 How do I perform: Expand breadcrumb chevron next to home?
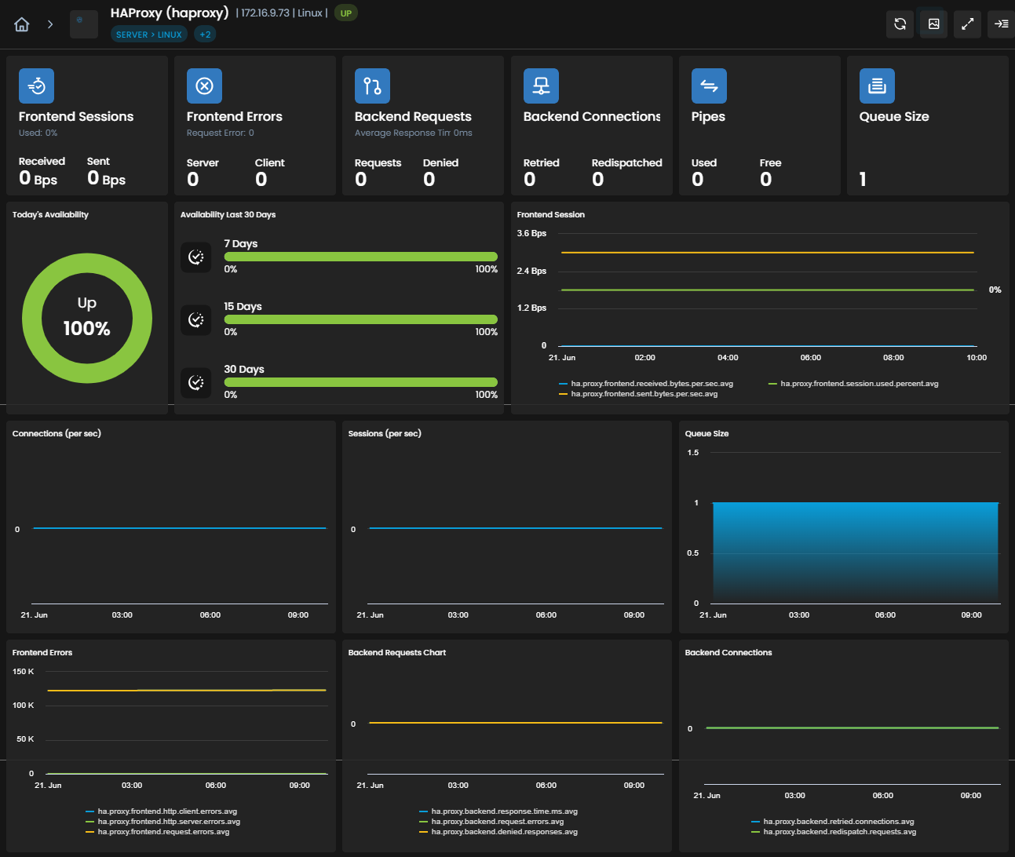point(50,24)
